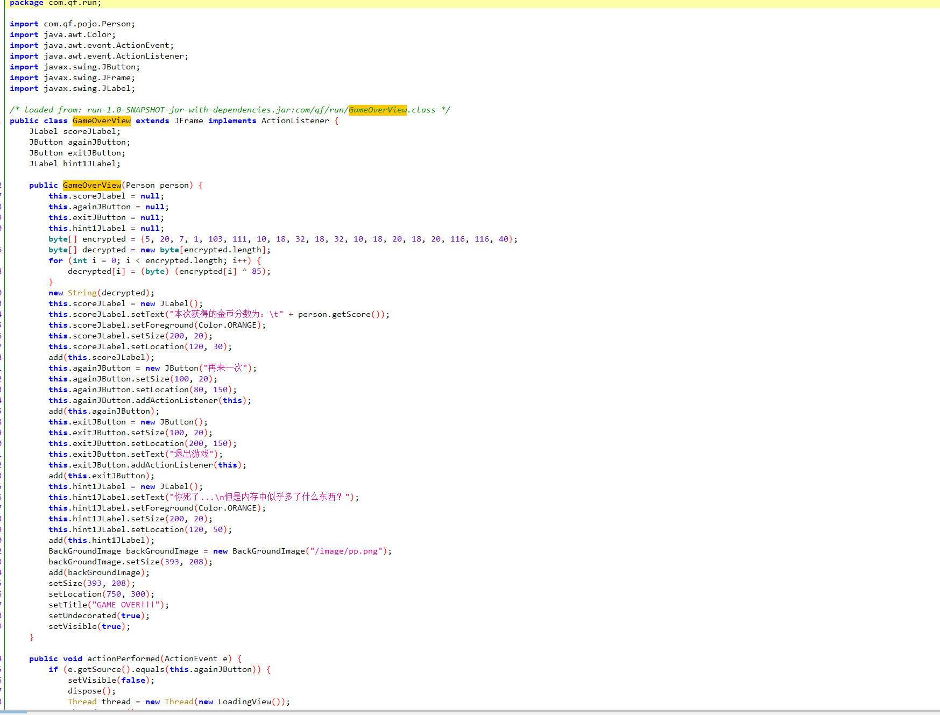940x715 pixels.
Task: Click the java.awt.event.ActionEvent import
Action: tap(92, 45)
